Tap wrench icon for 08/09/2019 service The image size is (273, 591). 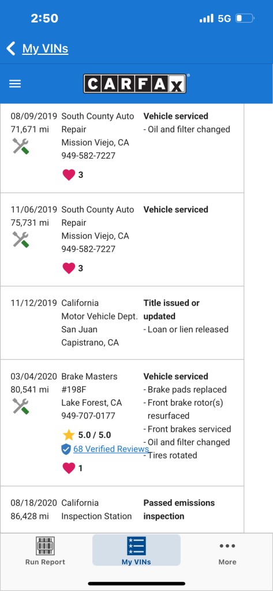tap(20, 146)
